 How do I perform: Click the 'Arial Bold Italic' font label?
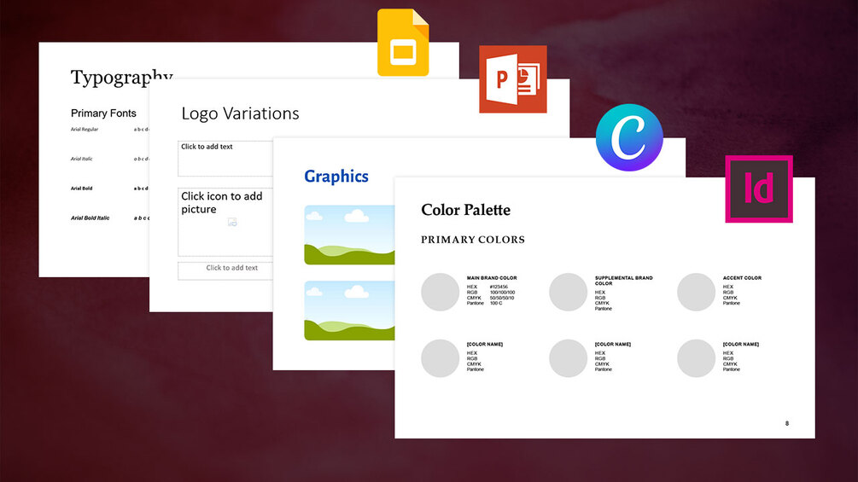point(90,218)
